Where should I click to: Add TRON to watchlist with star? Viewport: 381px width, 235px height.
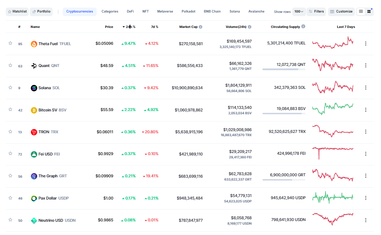pos(10,132)
